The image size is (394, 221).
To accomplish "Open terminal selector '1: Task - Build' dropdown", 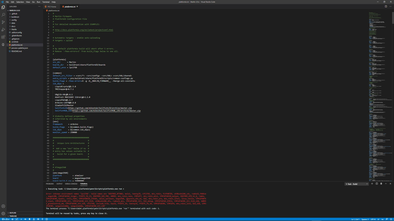I will click(x=356, y=184).
